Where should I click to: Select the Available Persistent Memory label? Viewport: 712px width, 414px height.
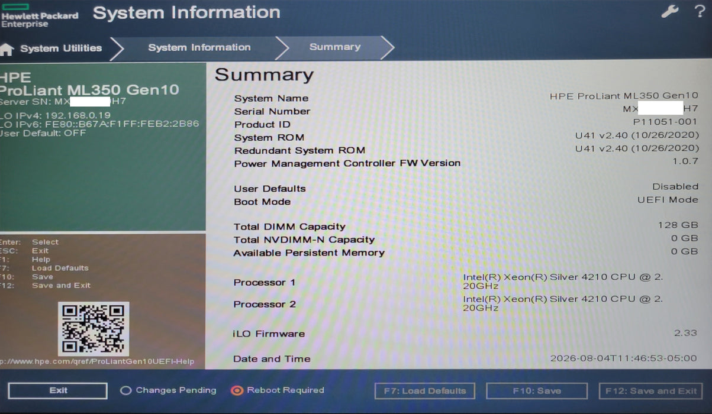point(309,253)
